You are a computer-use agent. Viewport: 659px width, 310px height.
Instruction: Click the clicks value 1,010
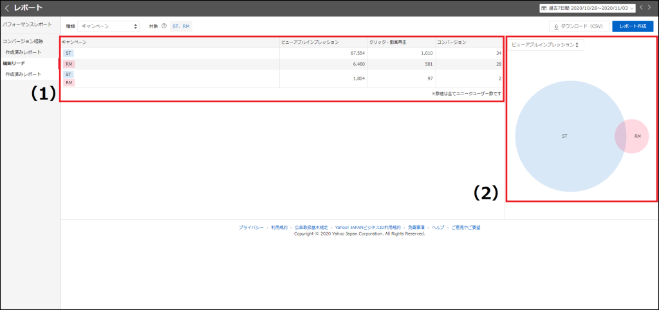coord(427,53)
